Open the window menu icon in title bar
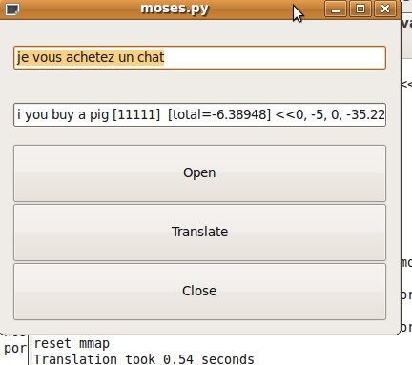 [12, 9]
